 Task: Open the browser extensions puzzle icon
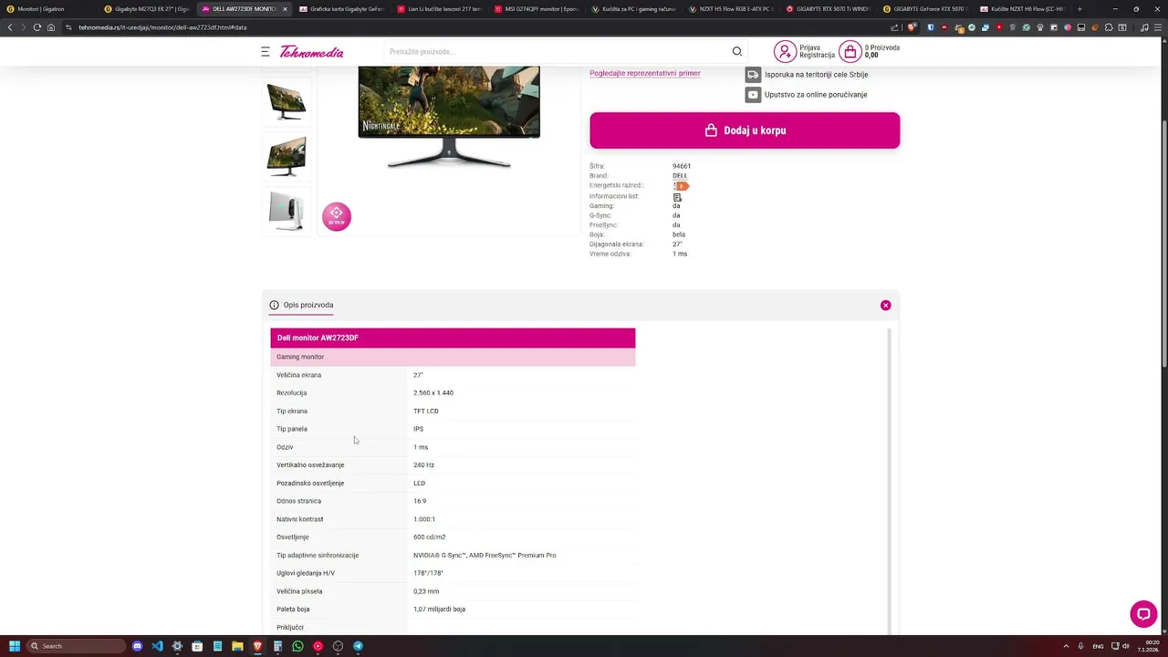[x=1109, y=27]
